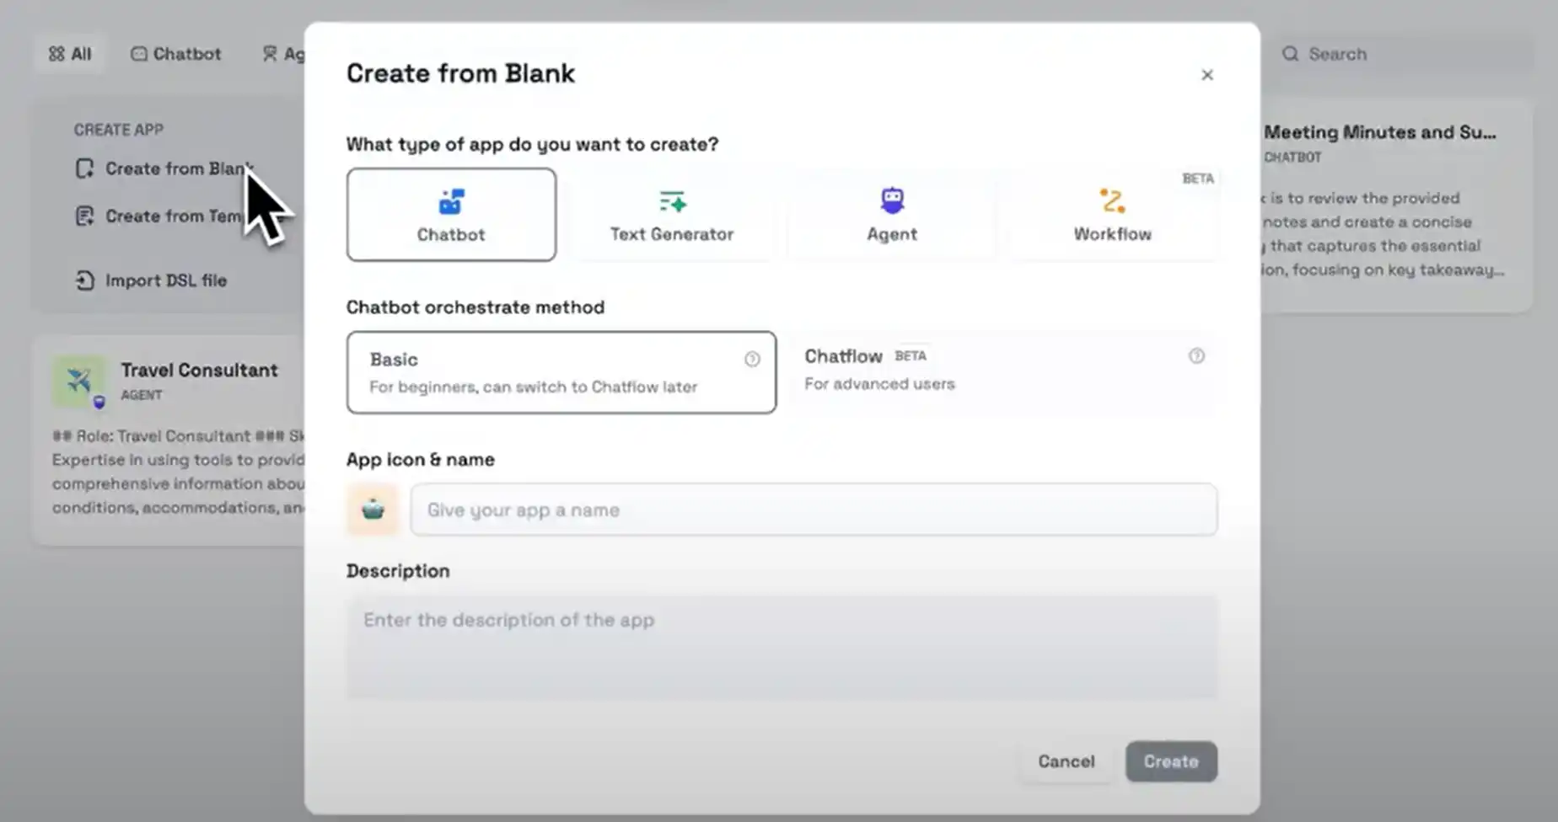Choose the Text Generator app type
This screenshot has height=822, width=1558.
click(x=671, y=215)
